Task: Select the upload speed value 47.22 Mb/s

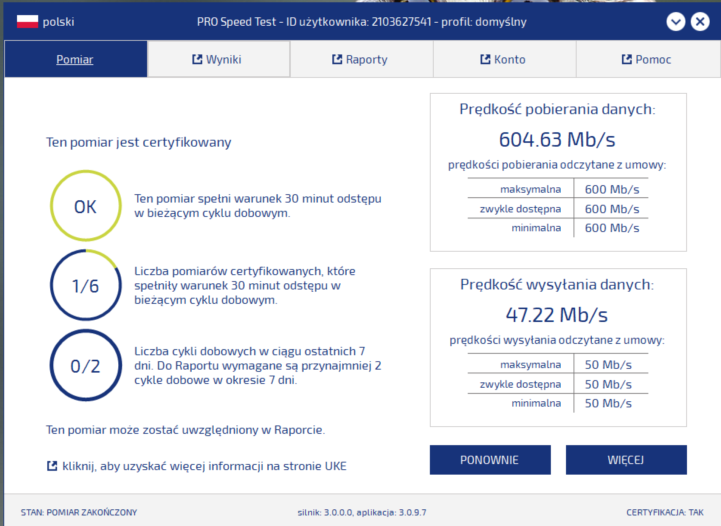Action: click(x=557, y=315)
